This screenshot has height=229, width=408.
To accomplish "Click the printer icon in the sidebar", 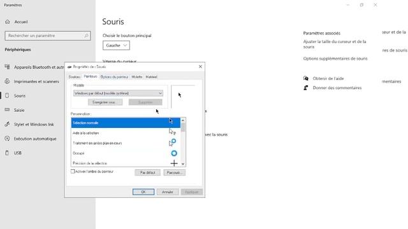I will point(7,81).
